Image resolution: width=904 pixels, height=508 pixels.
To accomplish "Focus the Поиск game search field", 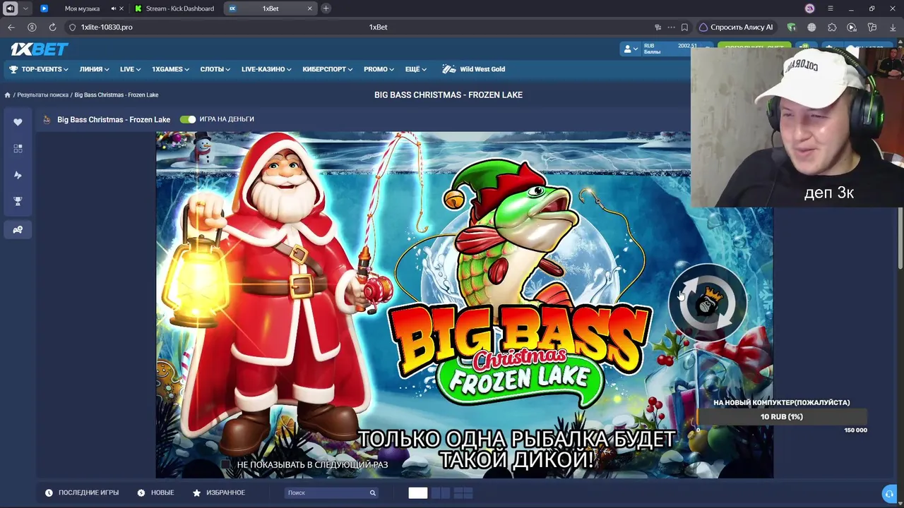I will pyautogui.click(x=331, y=492).
